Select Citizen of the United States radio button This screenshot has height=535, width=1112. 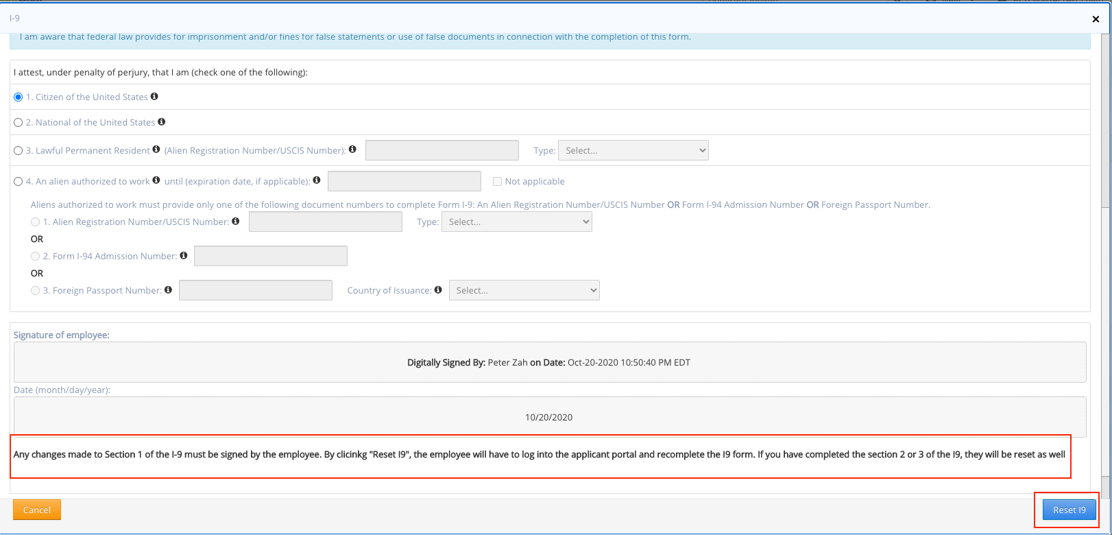coord(19,97)
